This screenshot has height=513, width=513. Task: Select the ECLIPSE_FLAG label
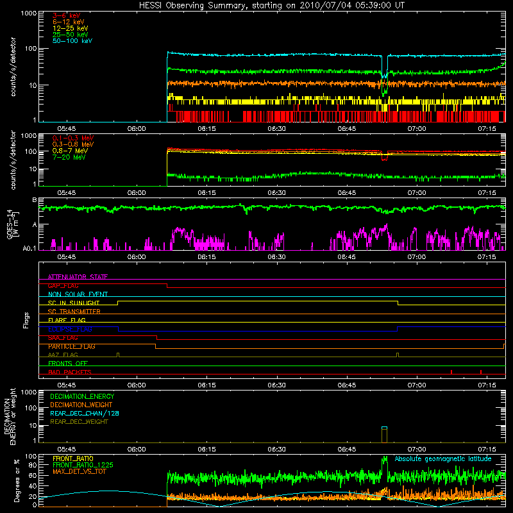tap(70, 329)
